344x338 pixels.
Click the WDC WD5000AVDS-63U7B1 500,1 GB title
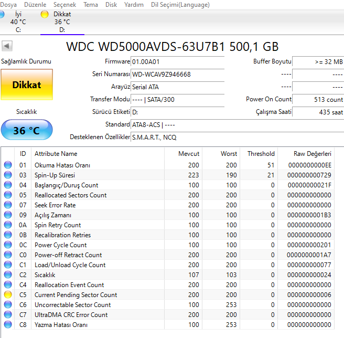pyautogui.click(x=173, y=47)
